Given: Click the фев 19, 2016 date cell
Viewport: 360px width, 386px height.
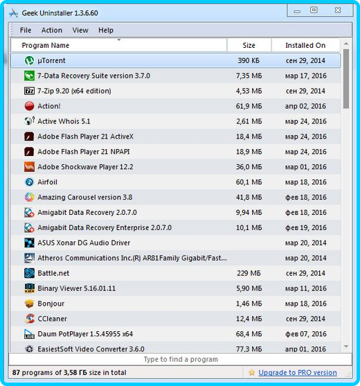Looking at the screenshot, I should pyautogui.click(x=306, y=228).
